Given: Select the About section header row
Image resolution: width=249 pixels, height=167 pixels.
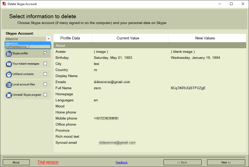Looking at the screenshot, I should coord(150,45).
